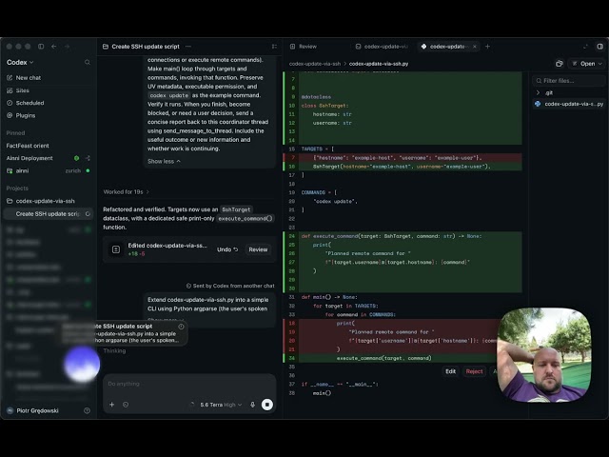Viewport: 609px width, 457px height.
Task: Click the green status icon on Ainni Deployment
Action: point(76,158)
